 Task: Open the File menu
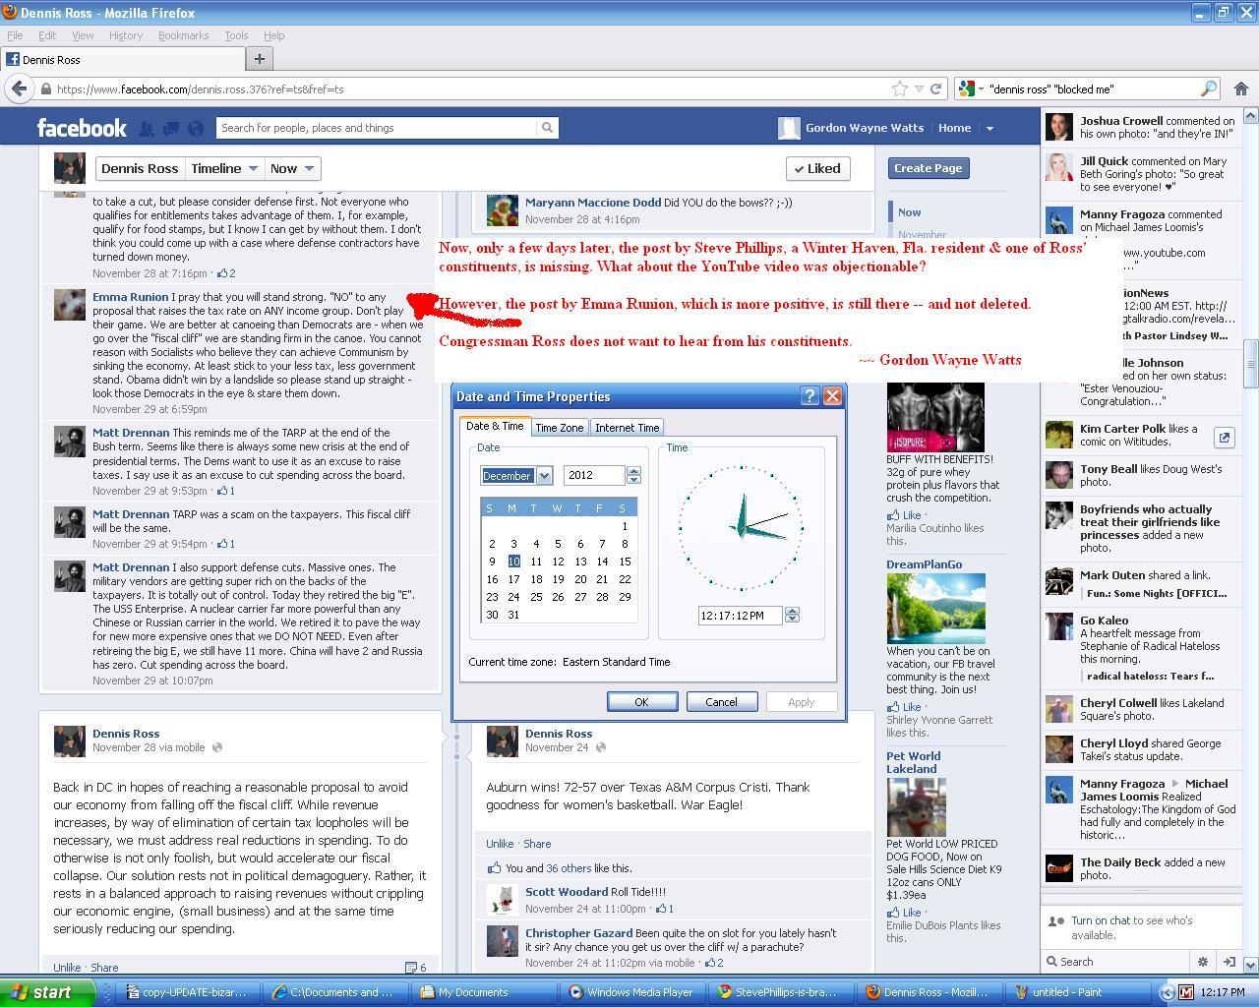(15, 35)
